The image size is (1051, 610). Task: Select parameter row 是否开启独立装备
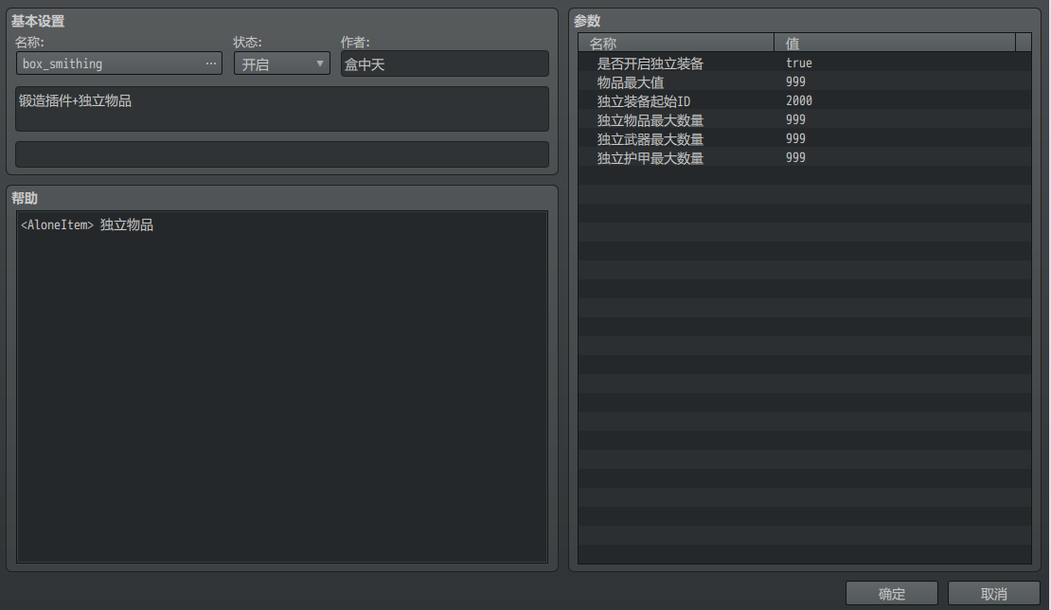tap(804, 63)
